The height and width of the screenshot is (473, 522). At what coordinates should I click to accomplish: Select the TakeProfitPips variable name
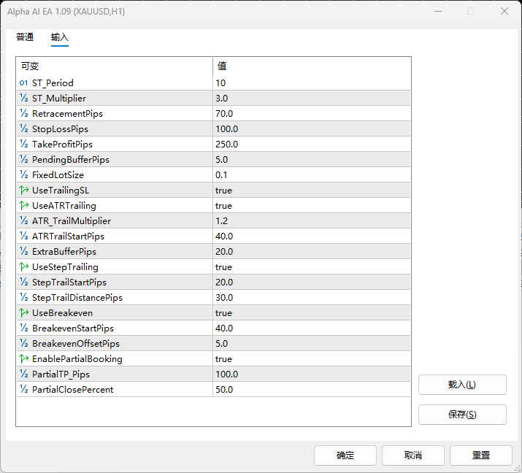tap(62, 144)
